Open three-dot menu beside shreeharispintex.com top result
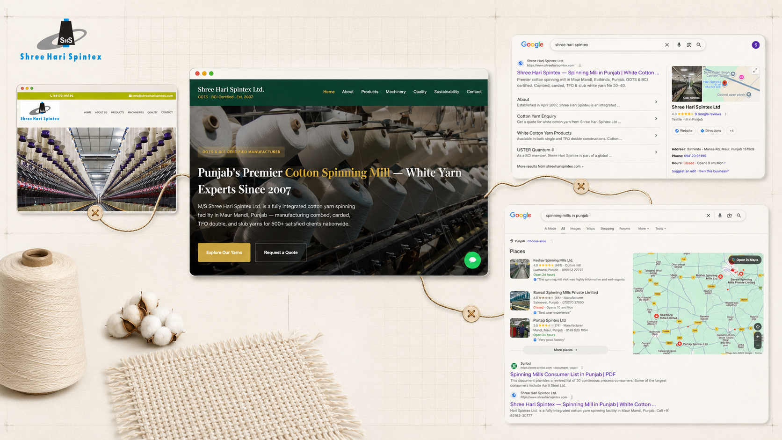 (580, 65)
